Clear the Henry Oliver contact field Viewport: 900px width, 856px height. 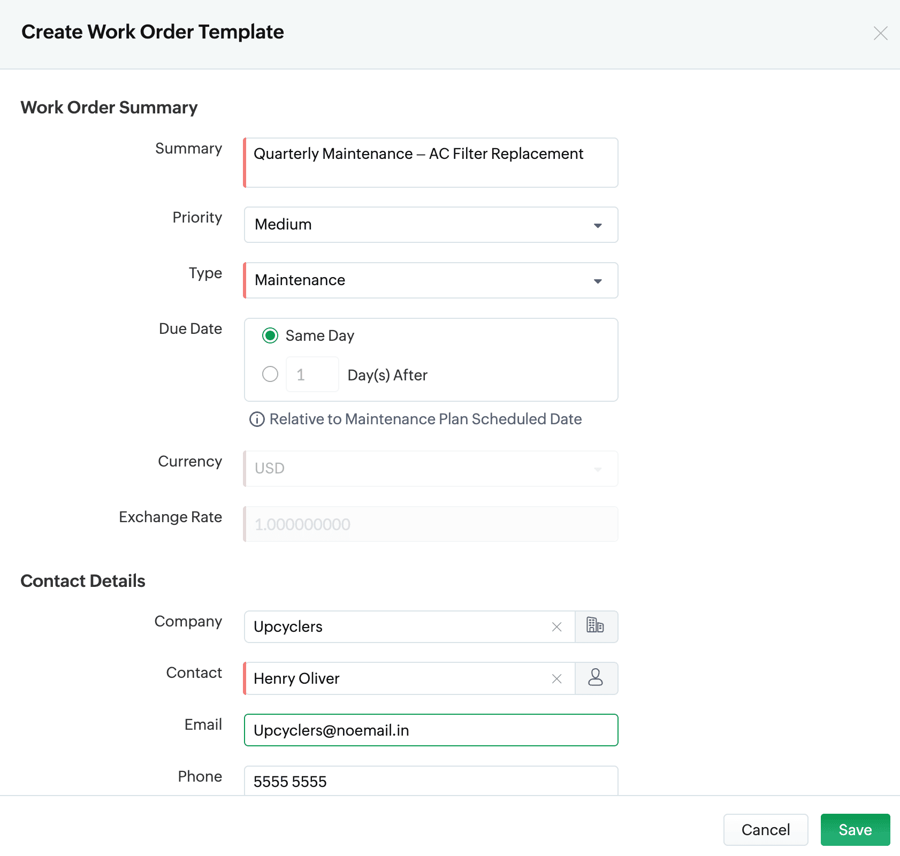(556, 678)
